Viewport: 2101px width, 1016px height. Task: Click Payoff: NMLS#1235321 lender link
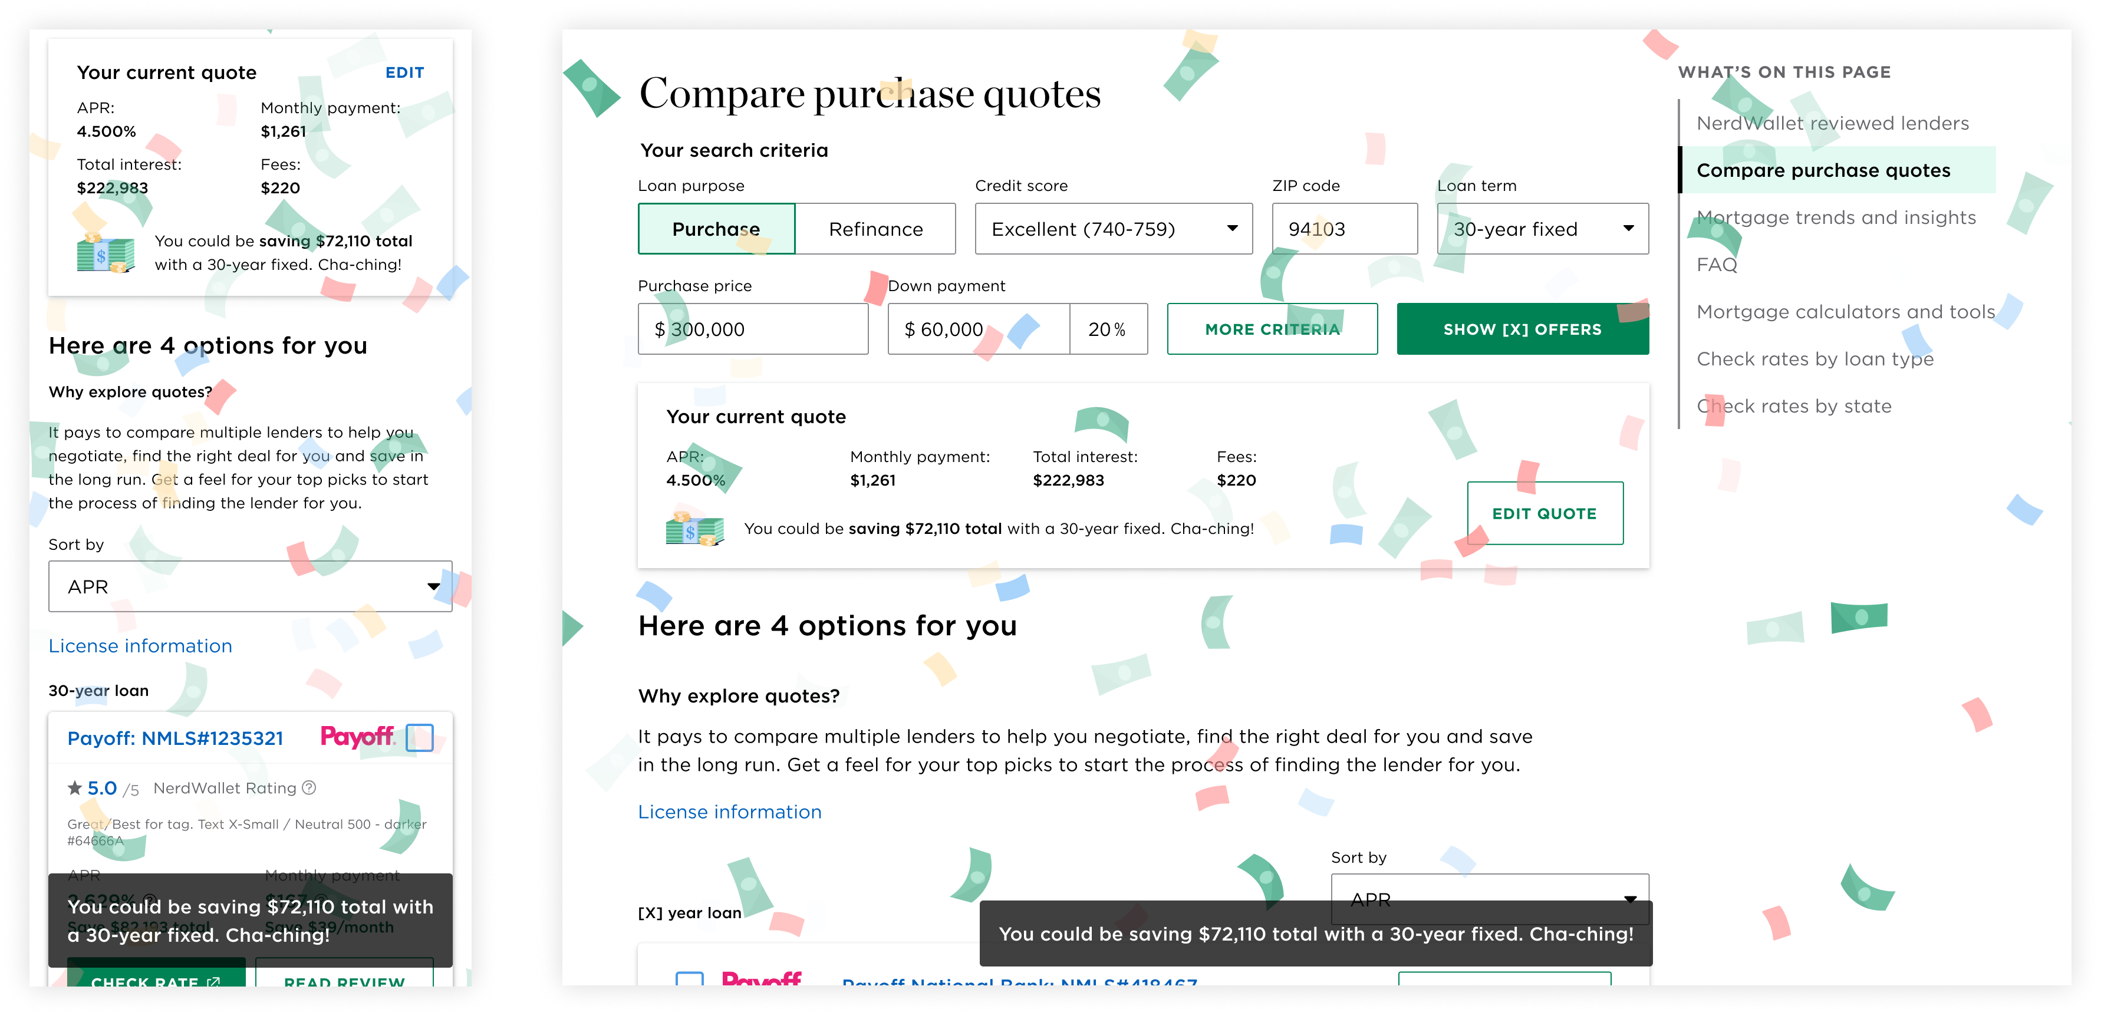pos(175,739)
